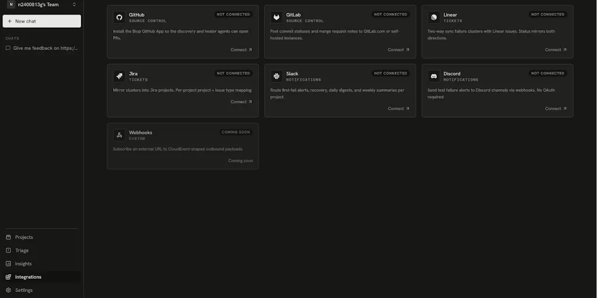
Task: Click the Jira logo icon
Action: [x=119, y=76]
